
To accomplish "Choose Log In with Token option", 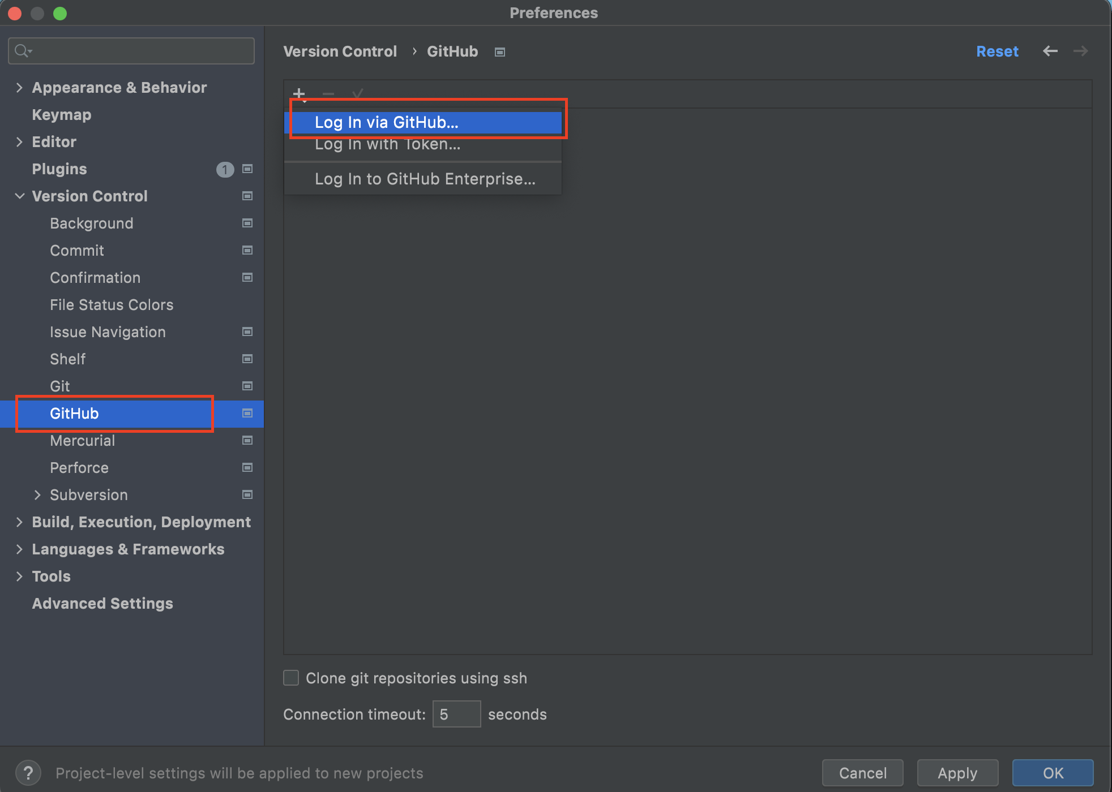I will tap(387, 145).
